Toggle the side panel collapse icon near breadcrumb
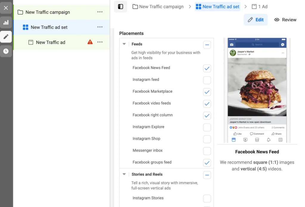Screen dimensions: 305x207 [120, 6]
